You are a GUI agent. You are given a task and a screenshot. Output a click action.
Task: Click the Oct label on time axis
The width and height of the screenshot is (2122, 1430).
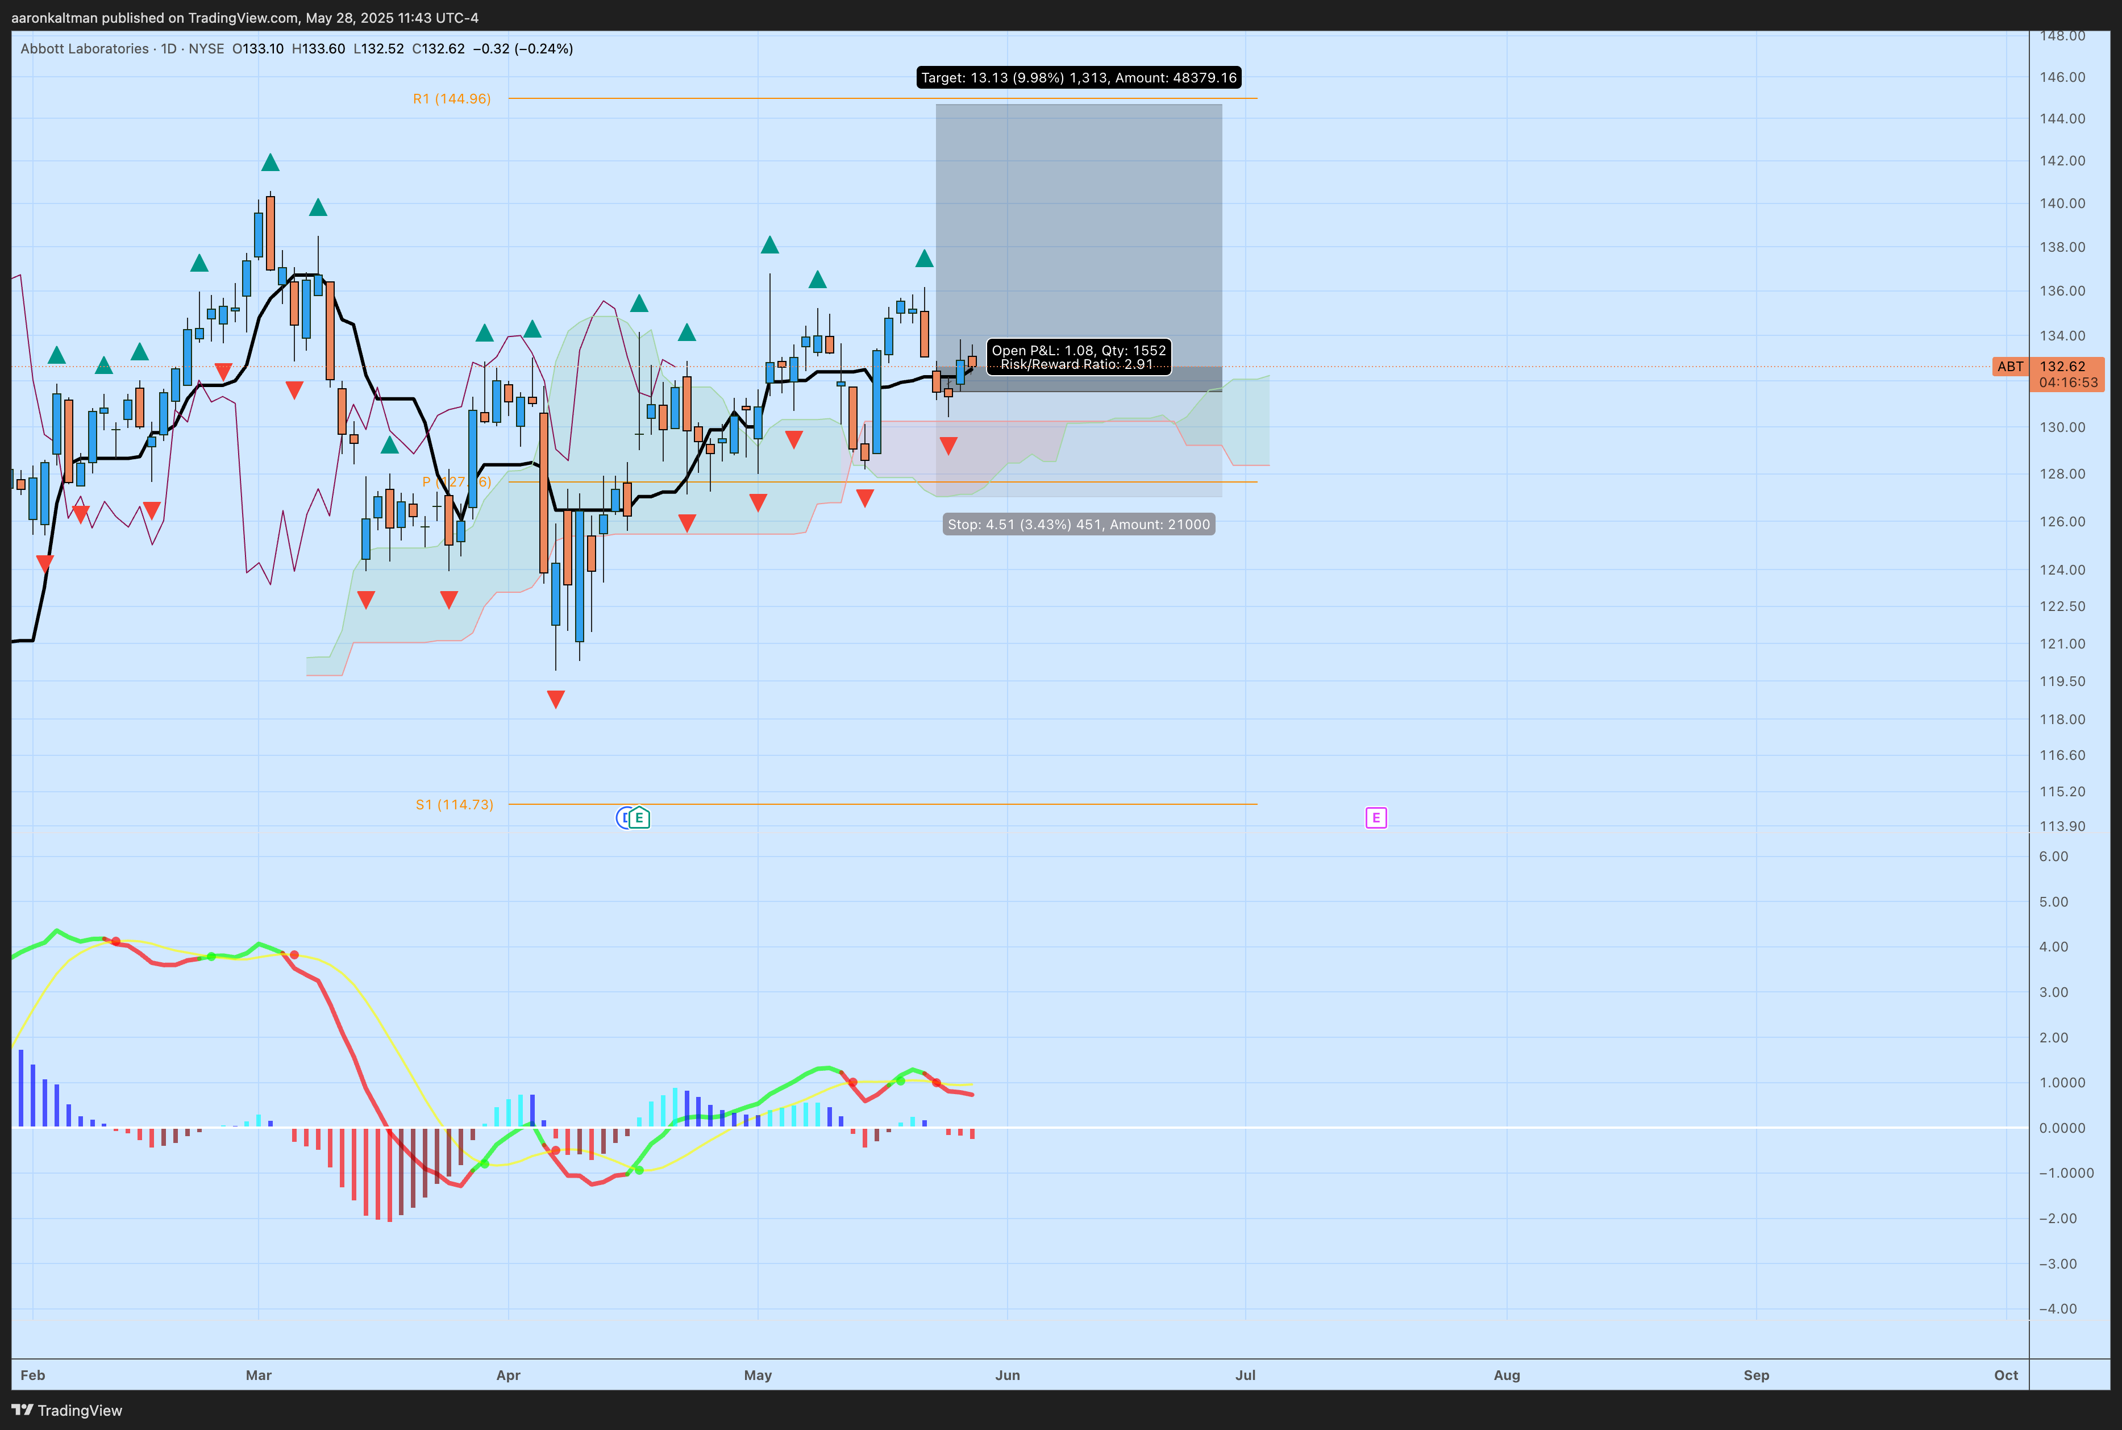click(x=2006, y=1375)
